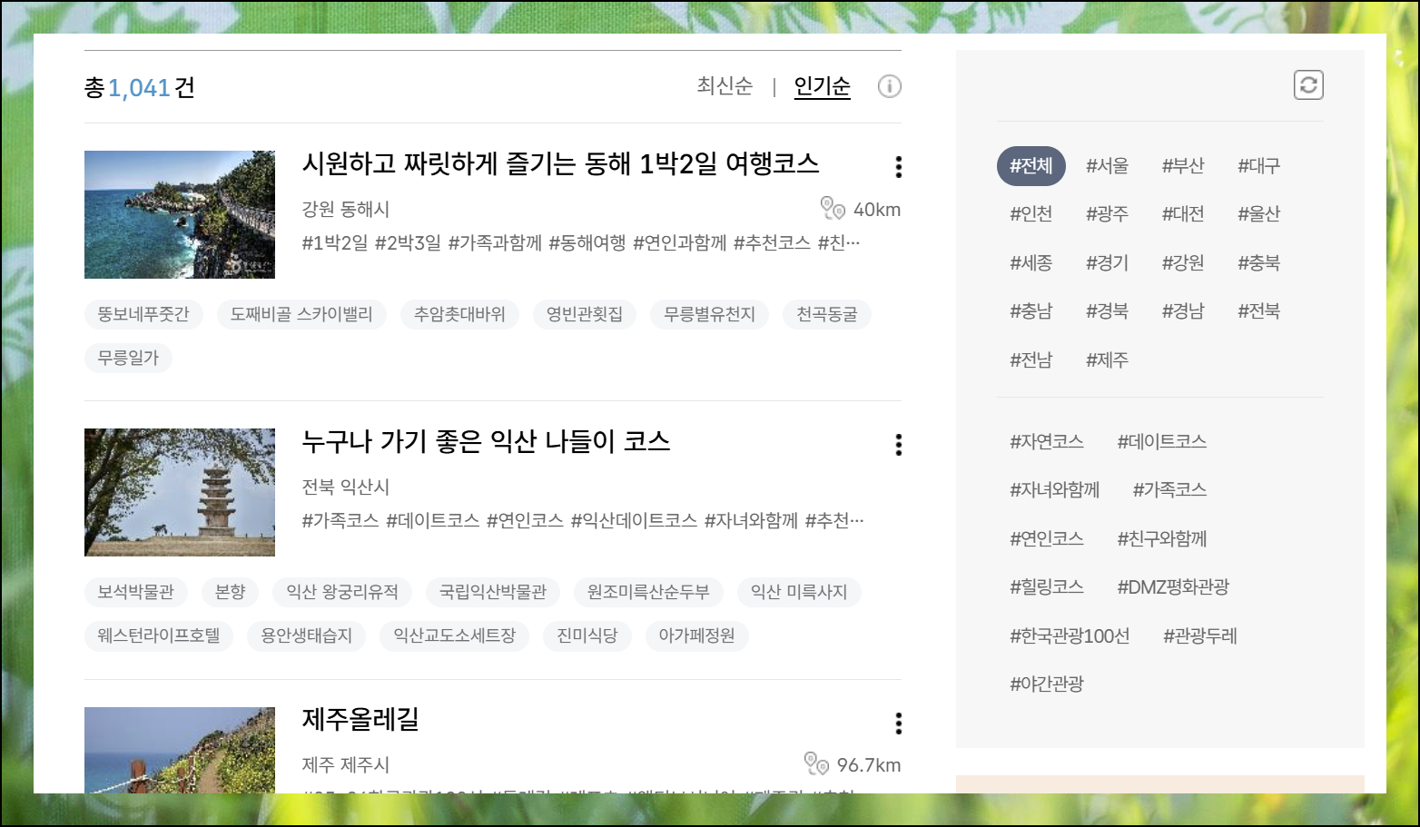Image resolution: width=1420 pixels, height=827 pixels.
Task: Click the 보석박물관 place chip
Action: click(135, 592)
